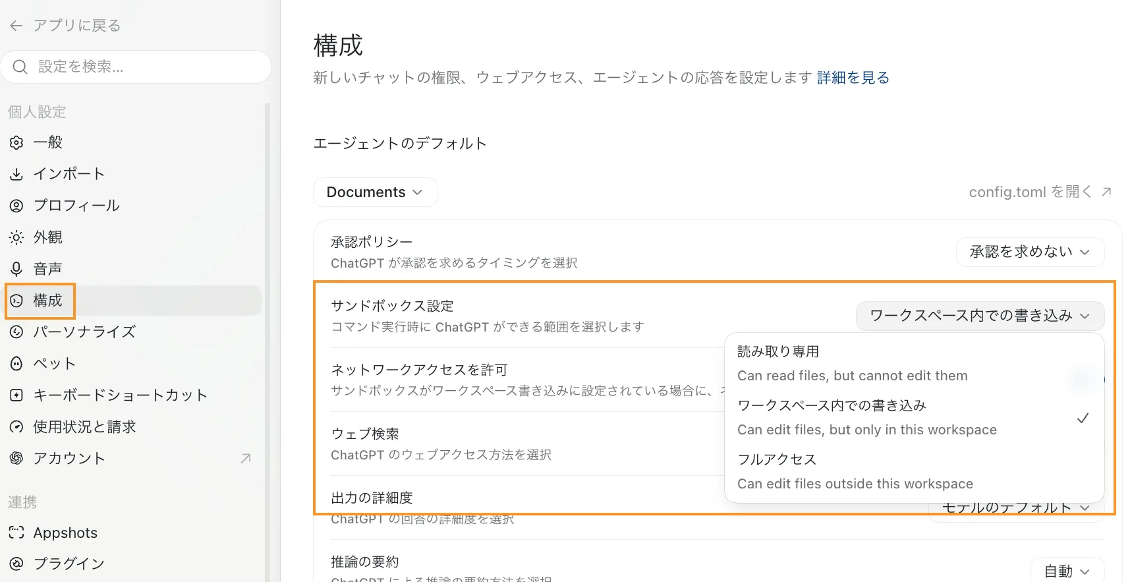Click the 設定を検索 search field
Viewport: 1132px width, 582px height.
(x=136, y=67)
